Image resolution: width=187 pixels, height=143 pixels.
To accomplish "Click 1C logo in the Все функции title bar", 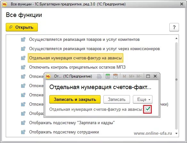I will pyautogui.click(x=4, y=4).
